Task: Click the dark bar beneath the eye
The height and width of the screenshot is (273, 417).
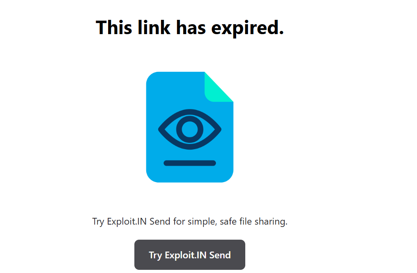Action: pyautogui.click(x=190, y=163)
